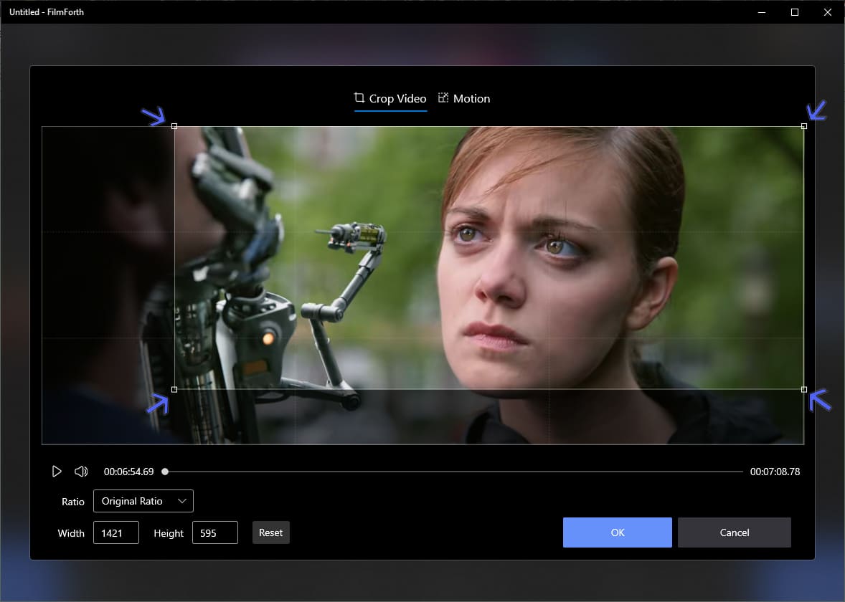This screenshot has height=602, width=845.
Task: Switch to the Crop Video tab
Action: click(390, 98)
